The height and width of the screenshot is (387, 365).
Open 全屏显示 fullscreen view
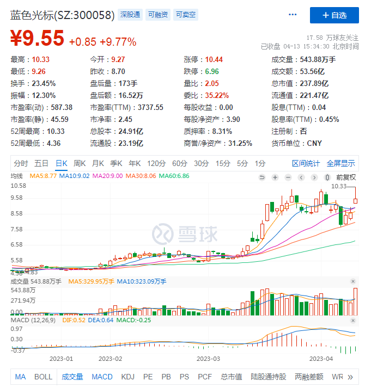(340, 163)
